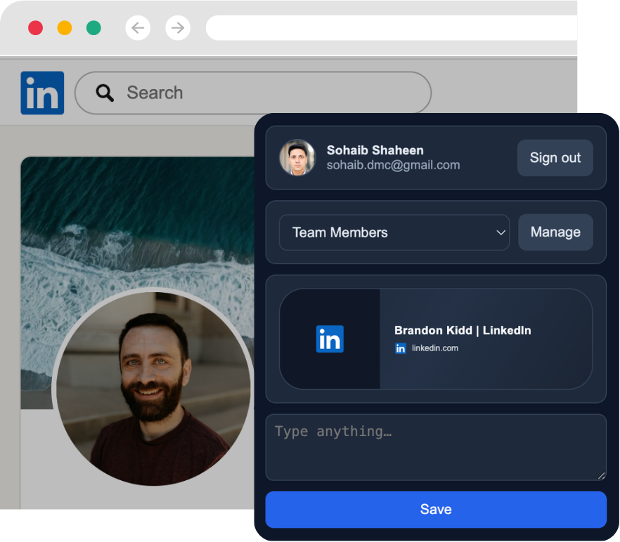Viewport: 620px width, 542px height.
Task: Click the magnifier icon in the search bar
Action: (x=105, y=93)
